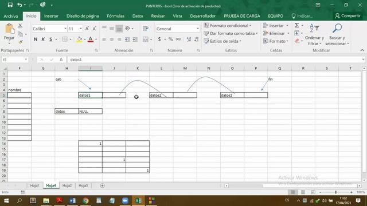Apply accounting number format ($)
The width and height of the screenshot is (367, 206).
point(159,39)
